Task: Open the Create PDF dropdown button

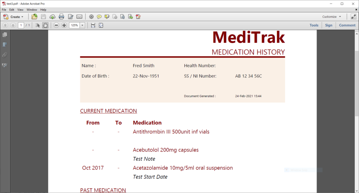Action: 13,17
